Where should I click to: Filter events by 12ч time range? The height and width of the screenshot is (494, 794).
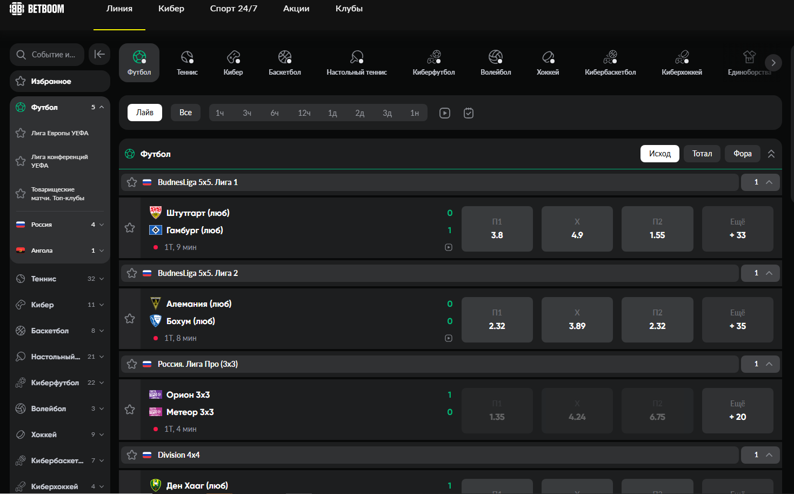point(304,113)
